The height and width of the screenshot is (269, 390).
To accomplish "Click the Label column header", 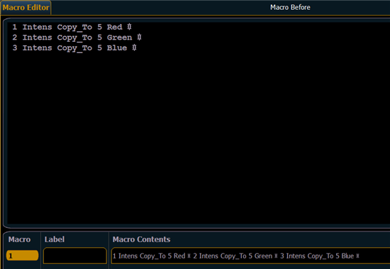I will [55, 239].
